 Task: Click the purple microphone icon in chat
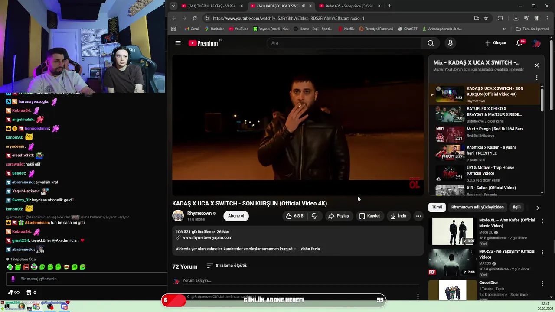coord(13,279)
